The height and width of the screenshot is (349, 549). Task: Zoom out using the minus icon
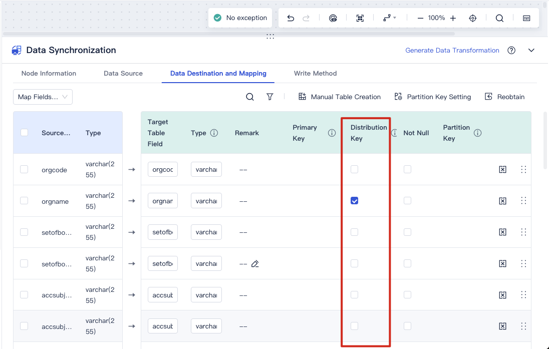420,18
